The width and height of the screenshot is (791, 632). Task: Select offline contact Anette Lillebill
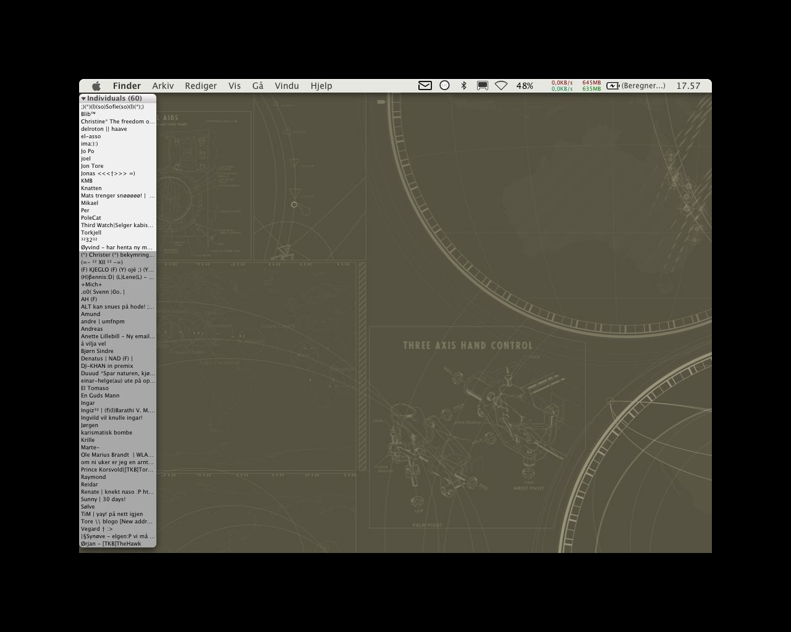point(117,336)
